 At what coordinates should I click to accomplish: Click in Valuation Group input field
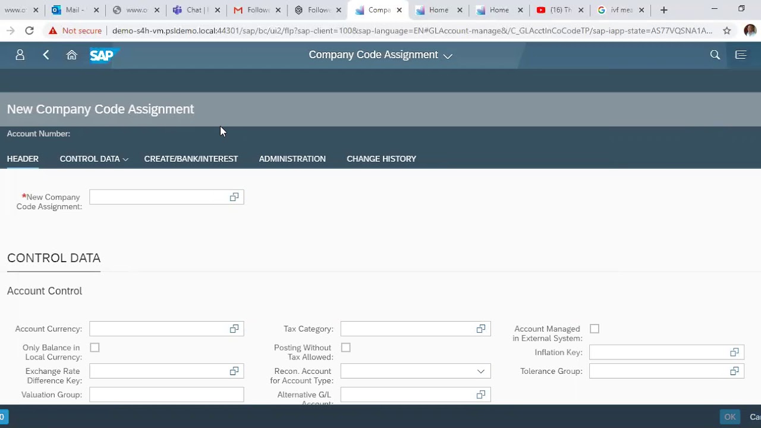point(166,395)
